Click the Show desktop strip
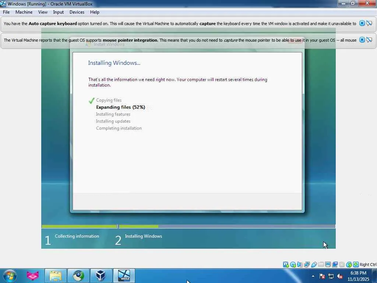 click(374, 276)
